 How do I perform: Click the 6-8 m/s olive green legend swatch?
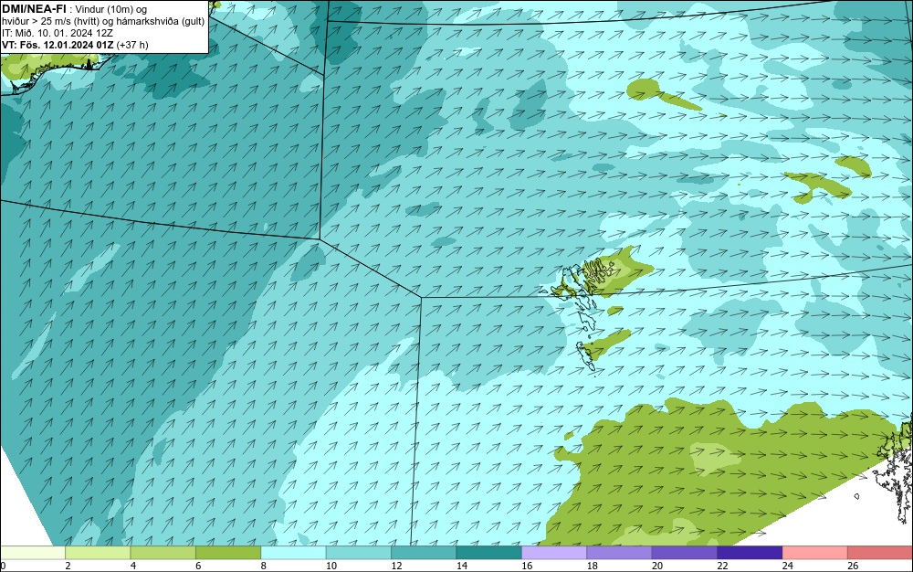click(228, 553)
